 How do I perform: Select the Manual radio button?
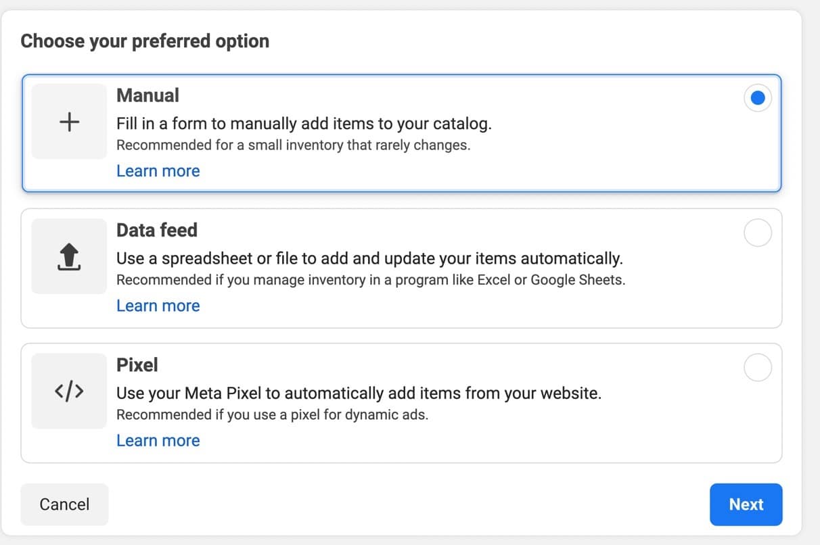point(757,97)
